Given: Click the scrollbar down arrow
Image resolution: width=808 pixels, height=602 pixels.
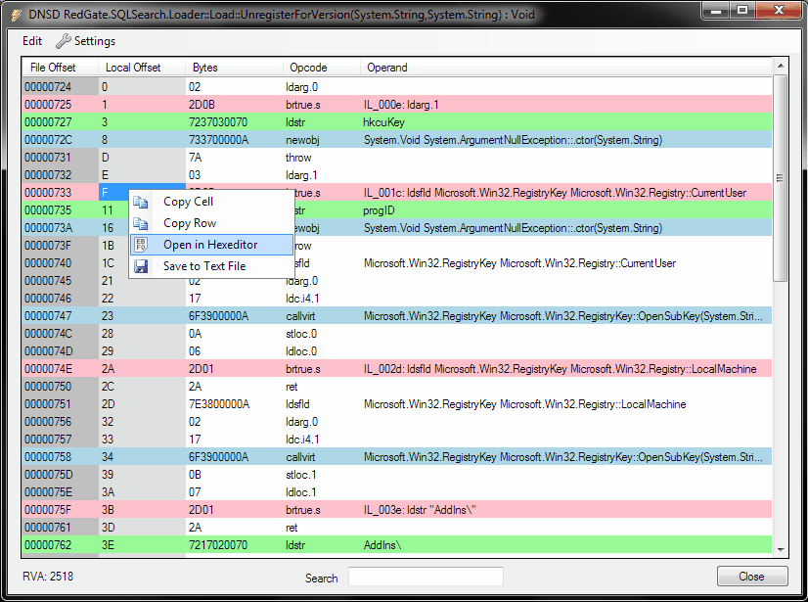Looking at the screenshot, I should [x=781, y=550].
